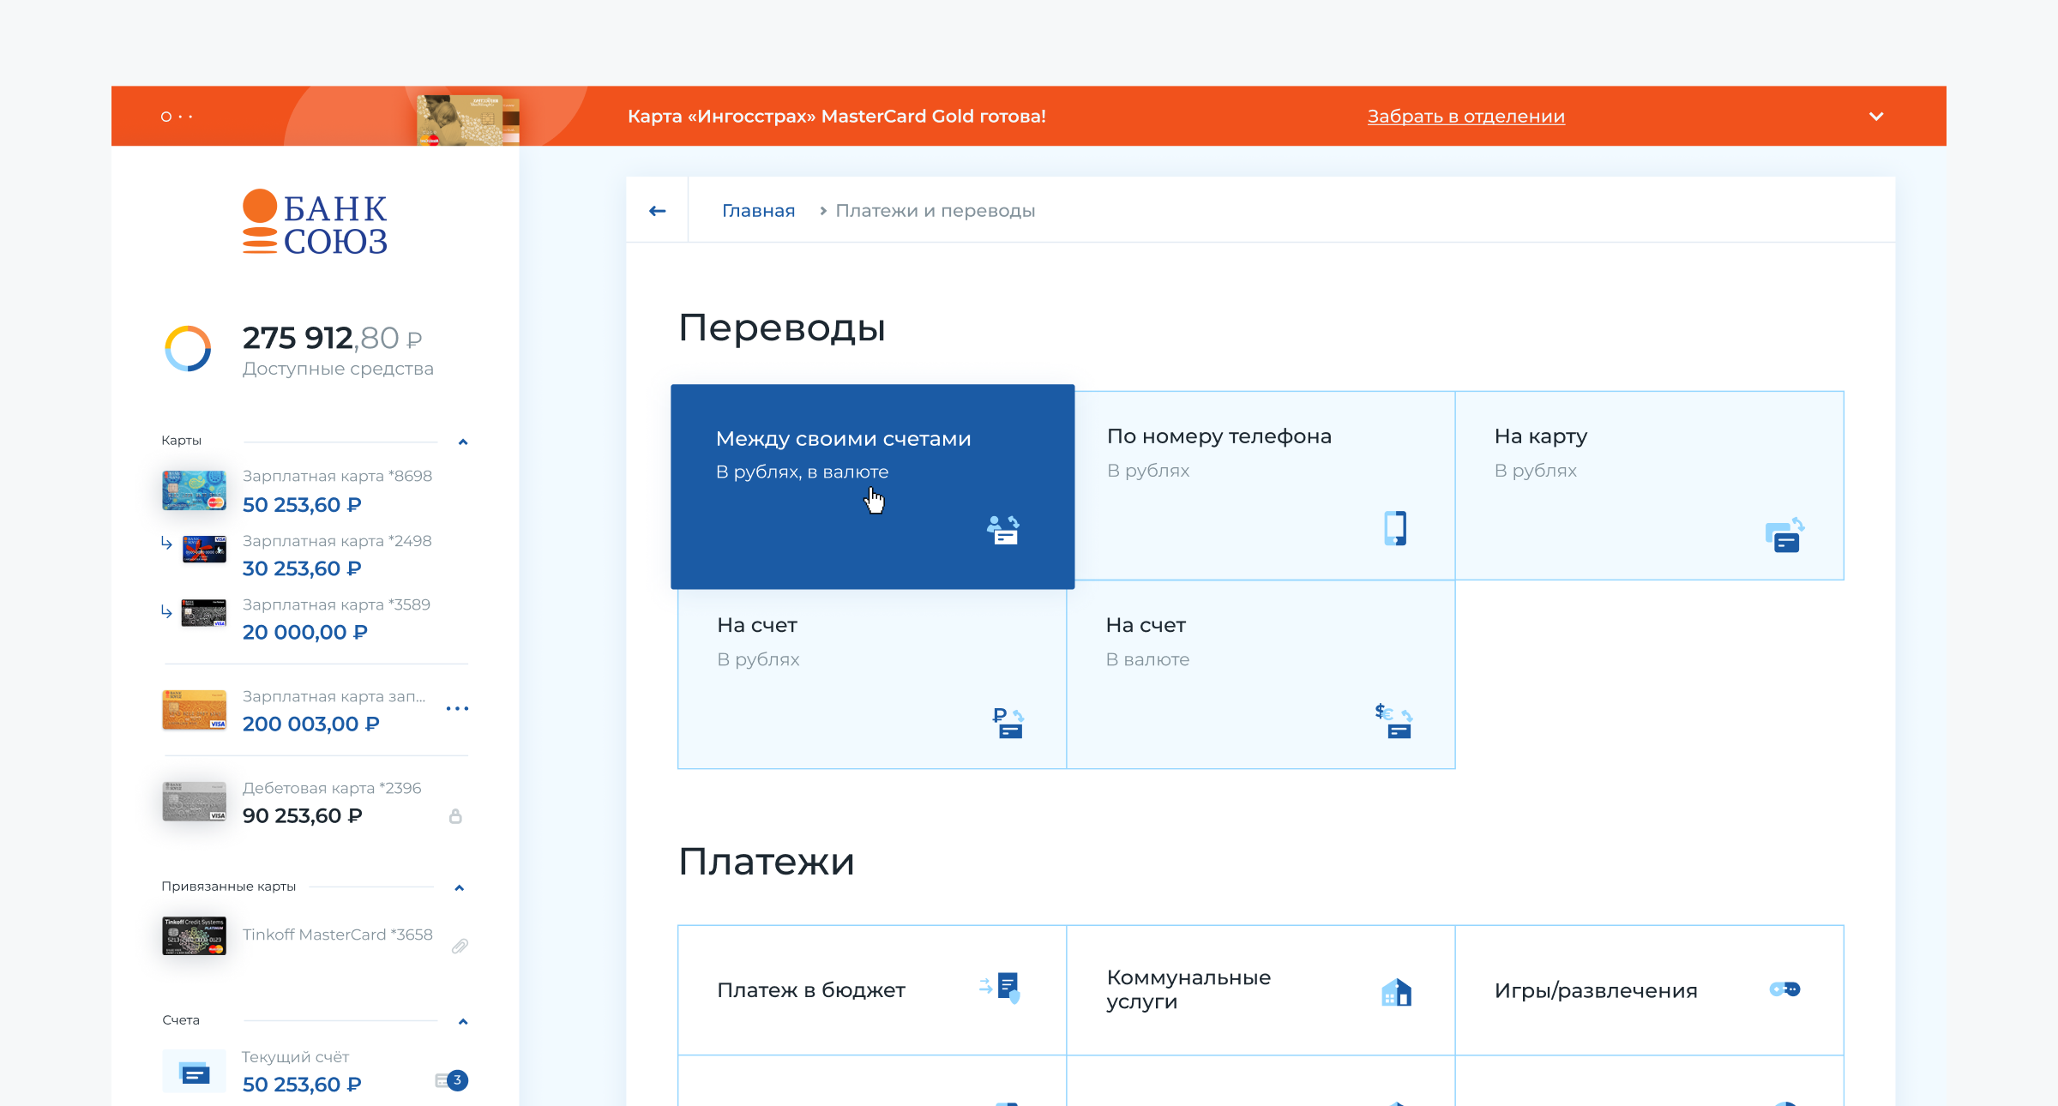Screen dimensions: 2058x1106
Task: Select the Зарплатная карта *2498 thumbnail
Action: [x=204, y=549]
